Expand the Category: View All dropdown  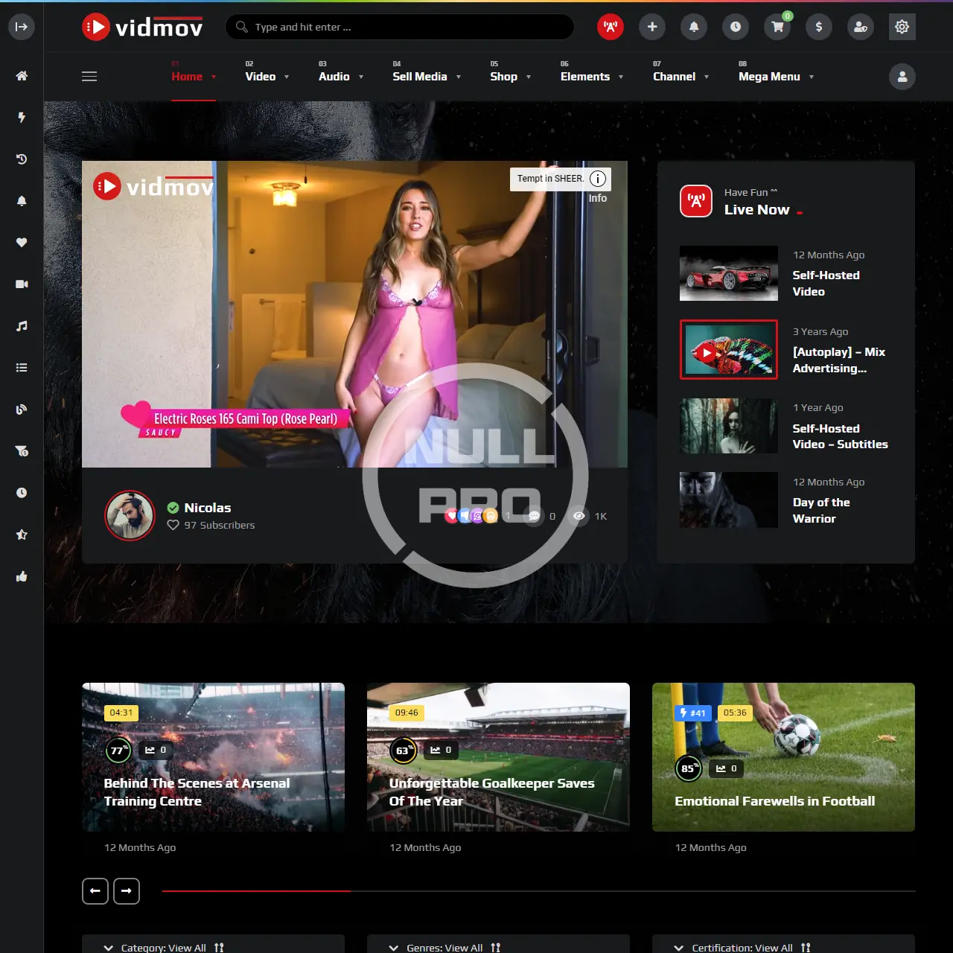164,947
